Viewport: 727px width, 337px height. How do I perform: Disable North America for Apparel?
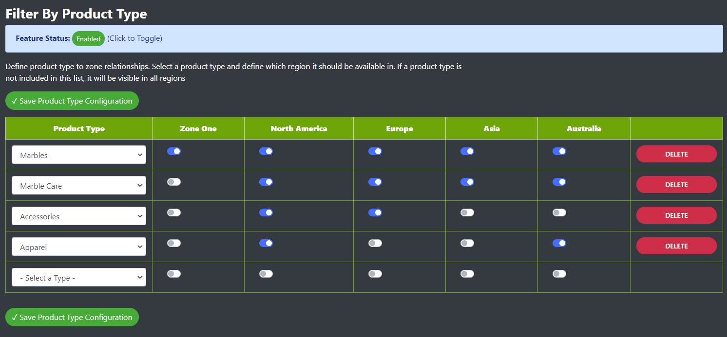click(x=266, y=243)
